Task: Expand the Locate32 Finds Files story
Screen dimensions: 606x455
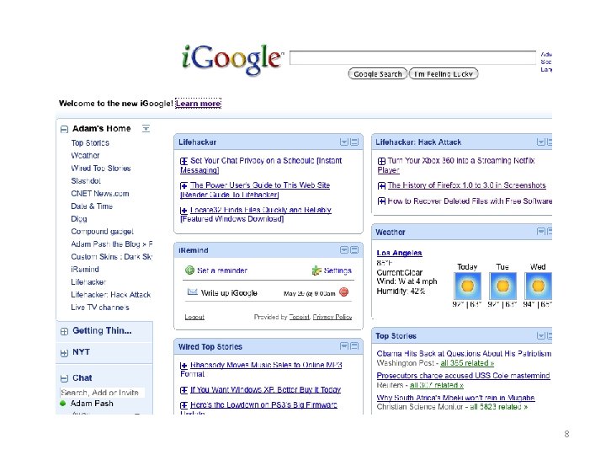Action: pyautogui.click(x=184, y=211)
